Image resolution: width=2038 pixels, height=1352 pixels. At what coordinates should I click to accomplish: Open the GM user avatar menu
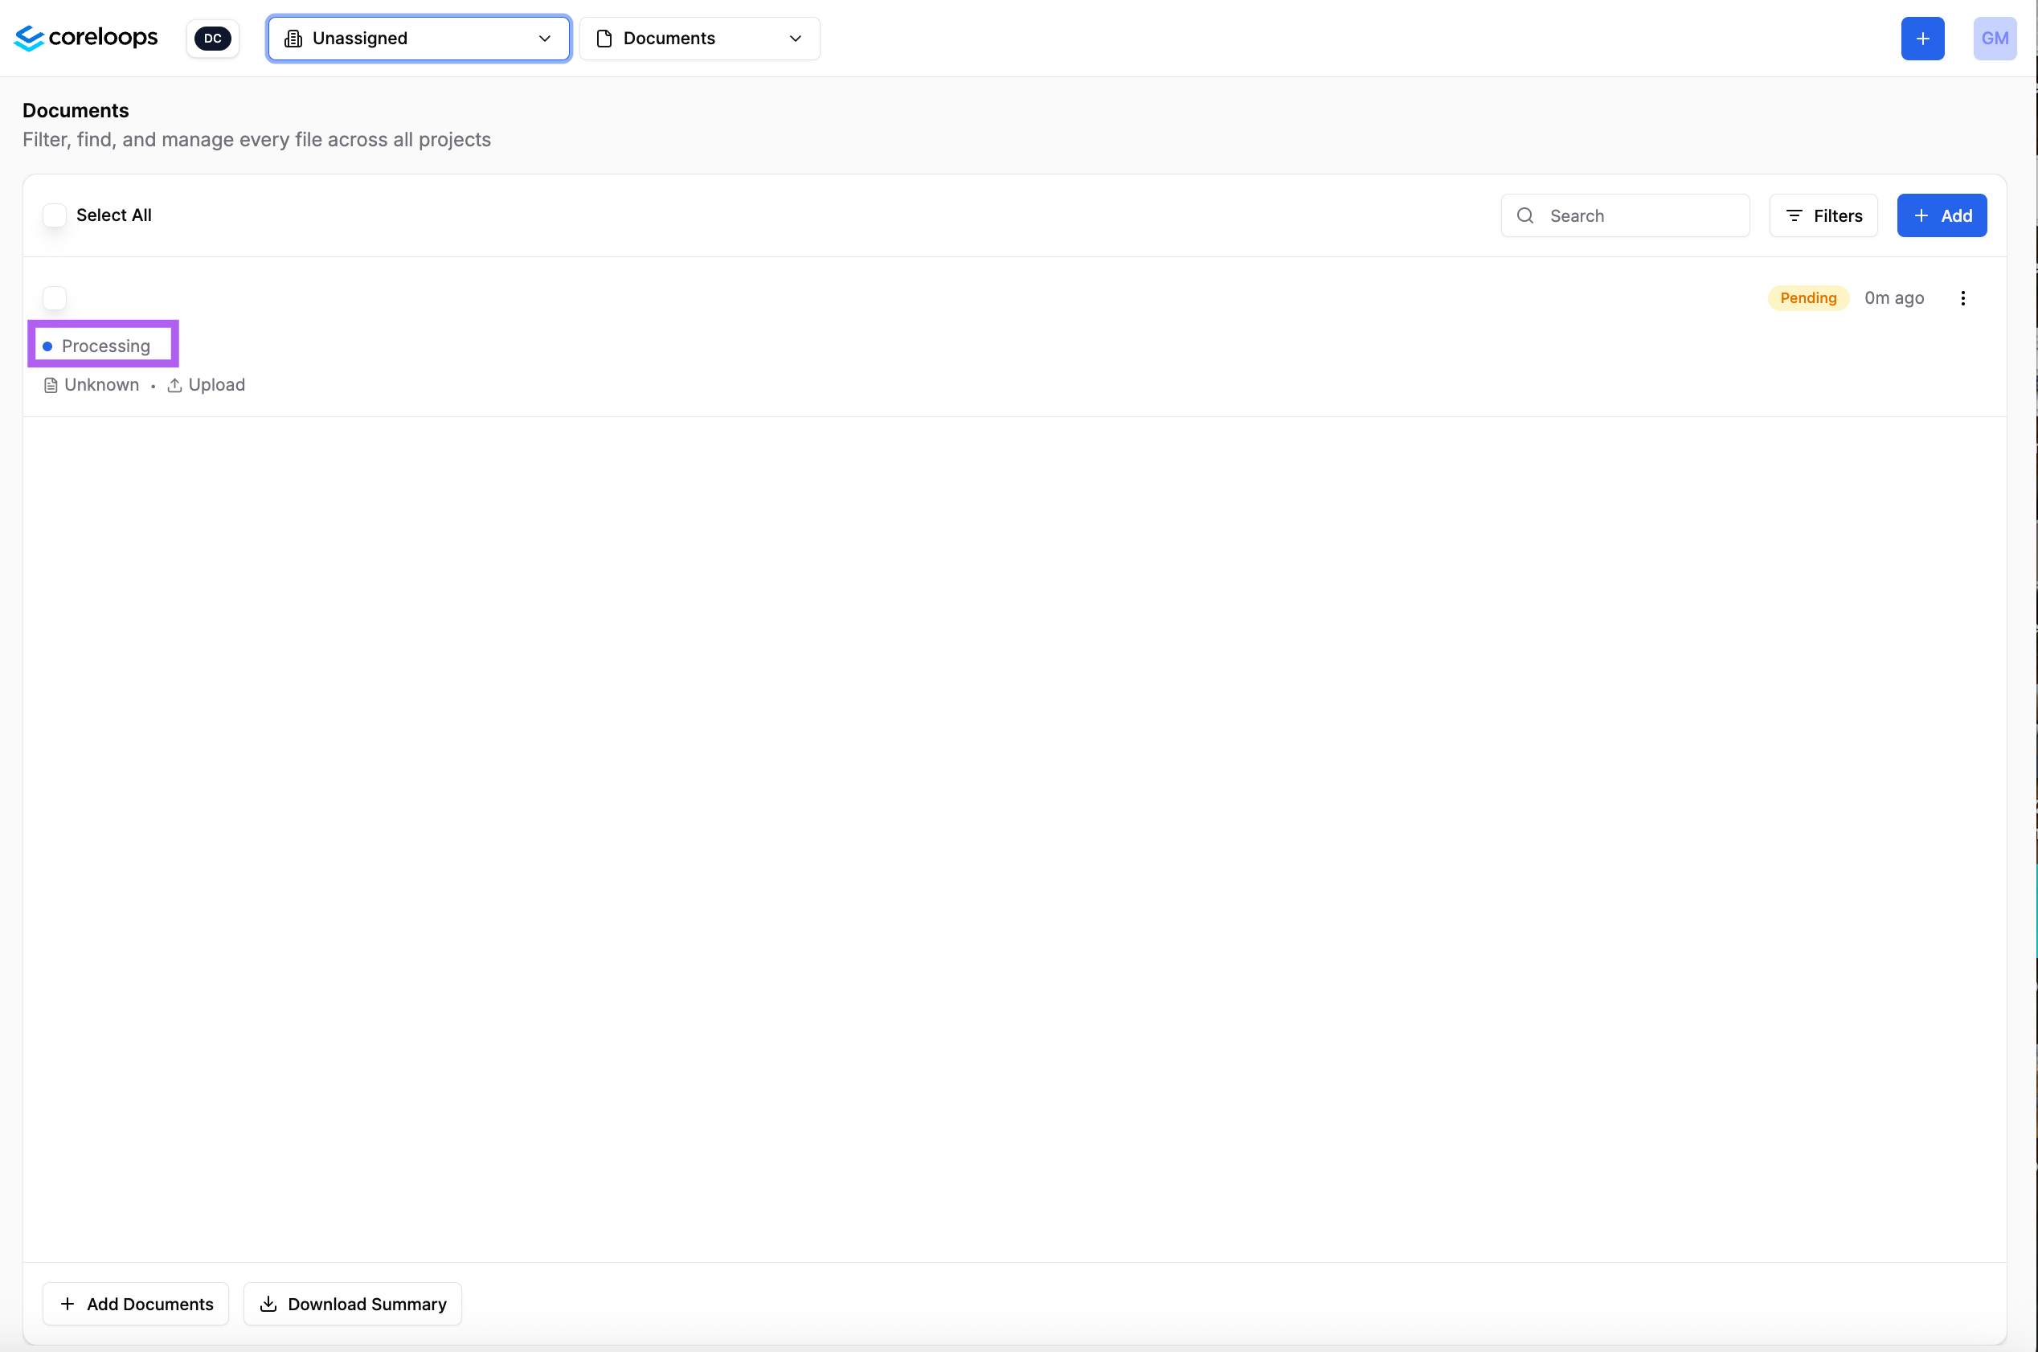click(x=1994, y=38)
